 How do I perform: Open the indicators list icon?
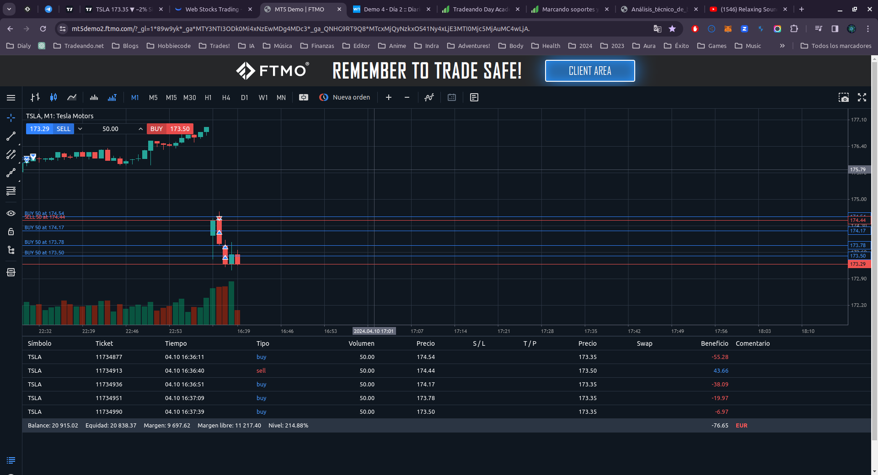(x=429, y=97)
